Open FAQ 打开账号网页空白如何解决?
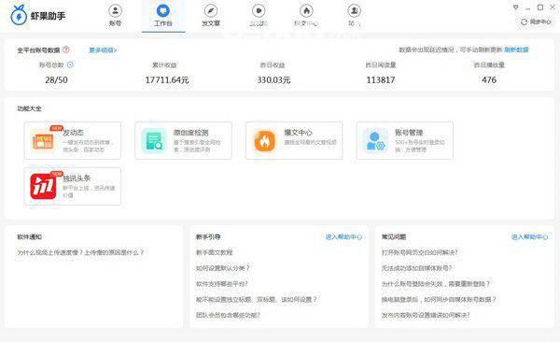This screenshot has width=560, height=342. tap(419, 252)
